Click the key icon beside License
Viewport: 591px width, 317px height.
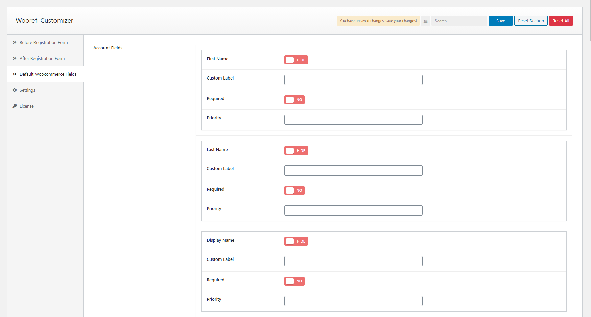(x=14, y=106)
